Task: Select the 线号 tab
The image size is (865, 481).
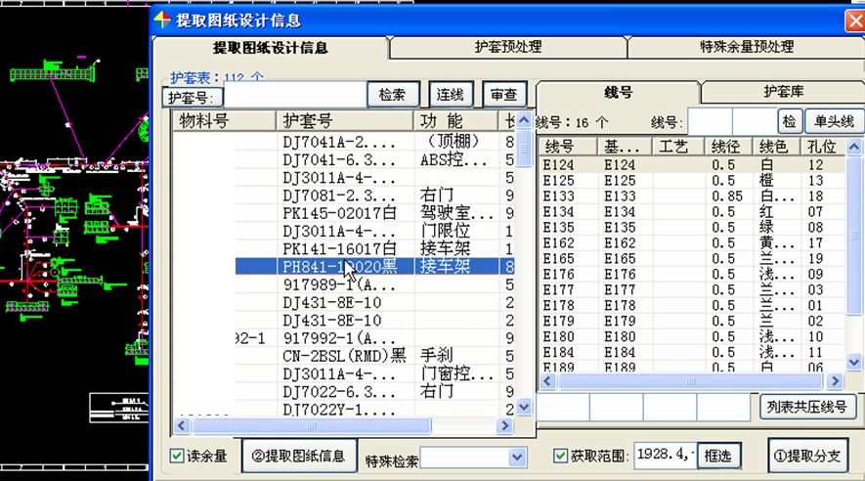Action: point(618,92)
